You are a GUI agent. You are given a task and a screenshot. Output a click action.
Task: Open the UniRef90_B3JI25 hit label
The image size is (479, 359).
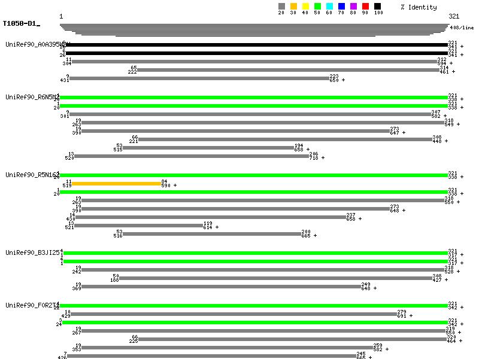tap(32, 253)
